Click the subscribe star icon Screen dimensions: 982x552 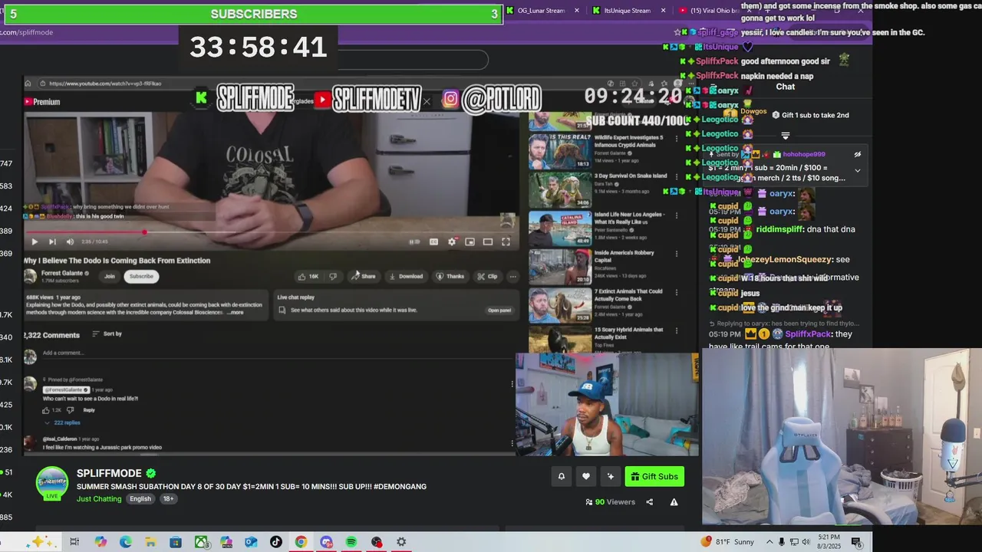(x=611, y=477)
